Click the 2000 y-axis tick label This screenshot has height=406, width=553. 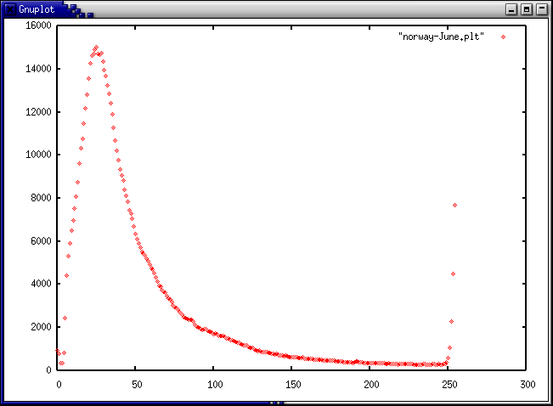click(41, 327)
